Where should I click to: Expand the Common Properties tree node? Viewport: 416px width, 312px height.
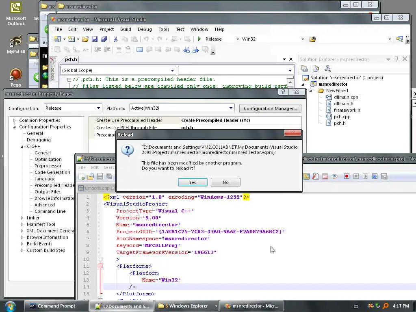click(14, 120)
